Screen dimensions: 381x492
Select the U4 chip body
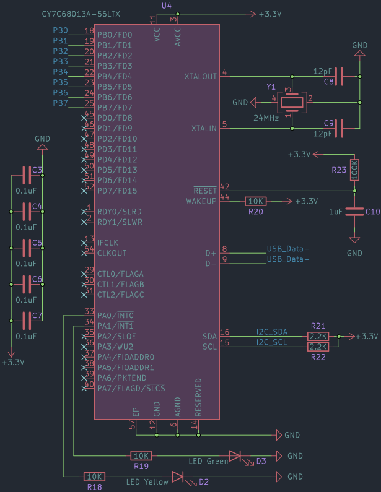point(157,222)
